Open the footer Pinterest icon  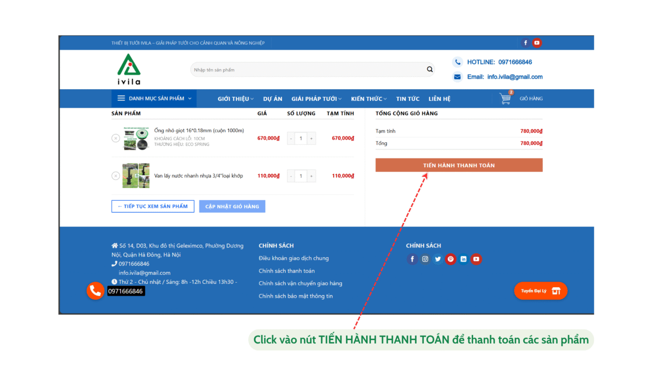click(450, 259)
